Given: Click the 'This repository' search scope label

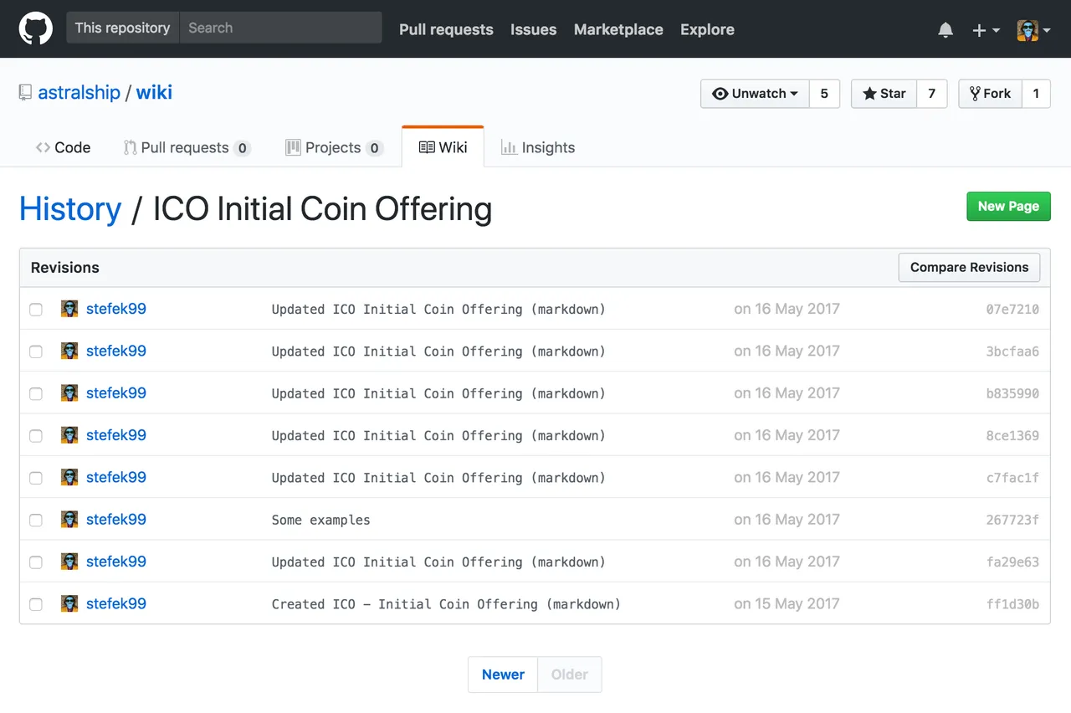Looking at the screenshot, I should (122, 28).
